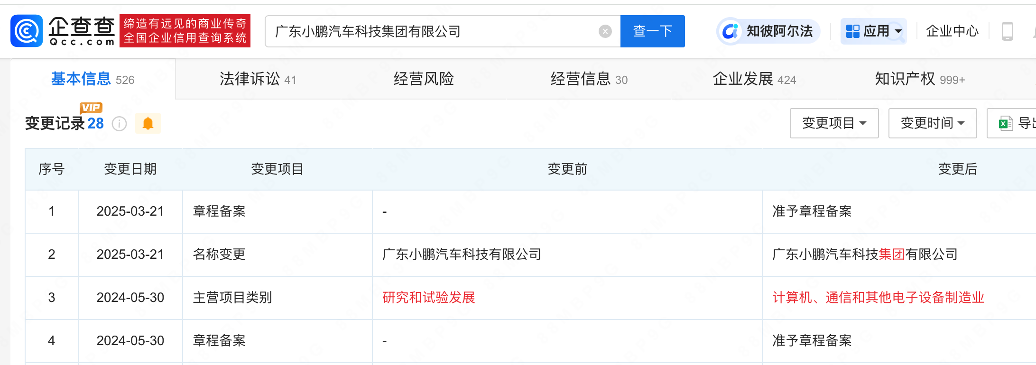Viewport: 1036px width, 365px height.
Task: Clear the search box with the x icon
Action: [x=604, y=31]
